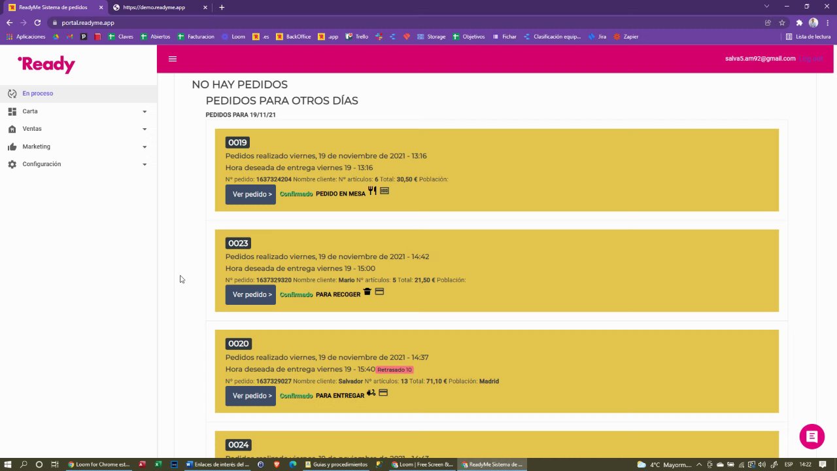Go back with browser back arrow

(x=9, y=22)
